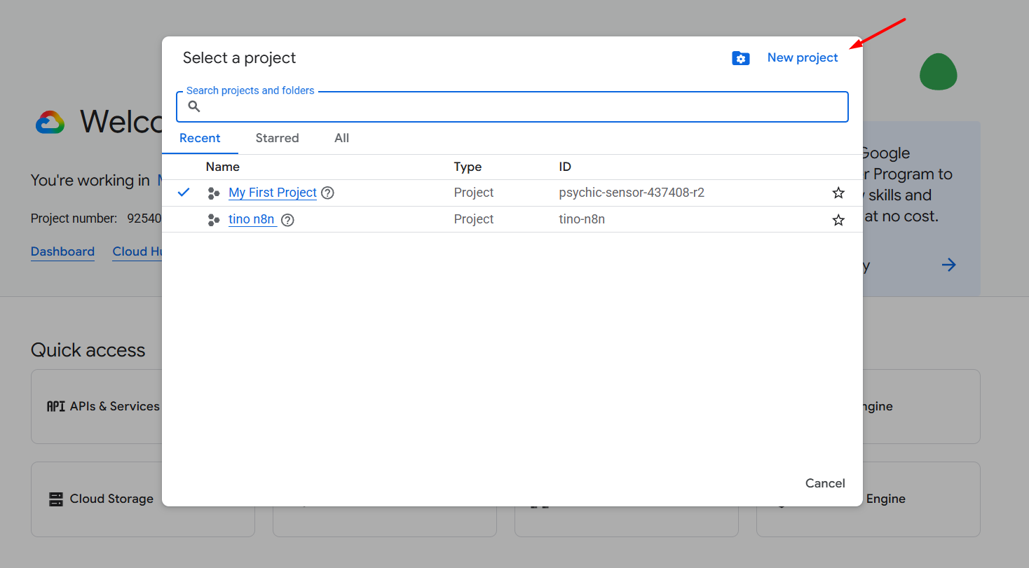The width and height of the screenshot is (1029, 568).
Task: Open the Dashboard link in background page
Action: 62,251
